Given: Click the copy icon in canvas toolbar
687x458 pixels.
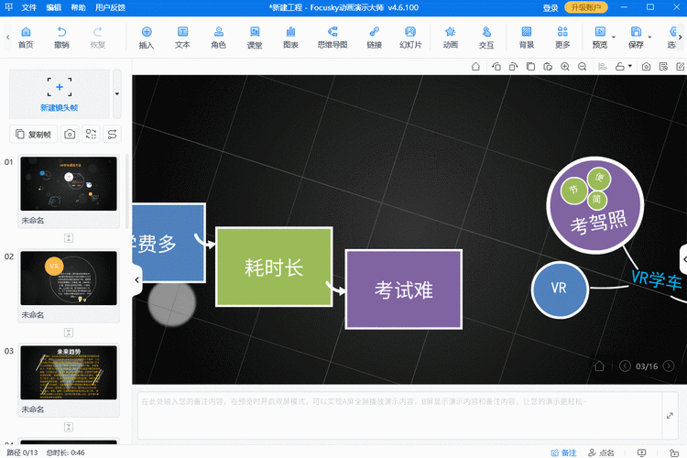Looking at the screenshot, I should (x=530, y=67).
